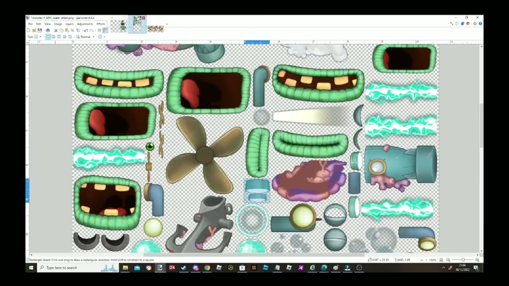Select the Replace selection mode
Image resolution: width=509 pixels, height=286 pixels.
(48, 37)
